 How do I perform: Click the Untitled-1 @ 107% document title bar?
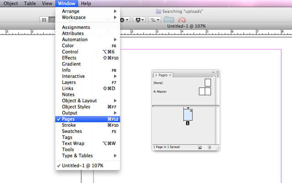click(187, 26)
